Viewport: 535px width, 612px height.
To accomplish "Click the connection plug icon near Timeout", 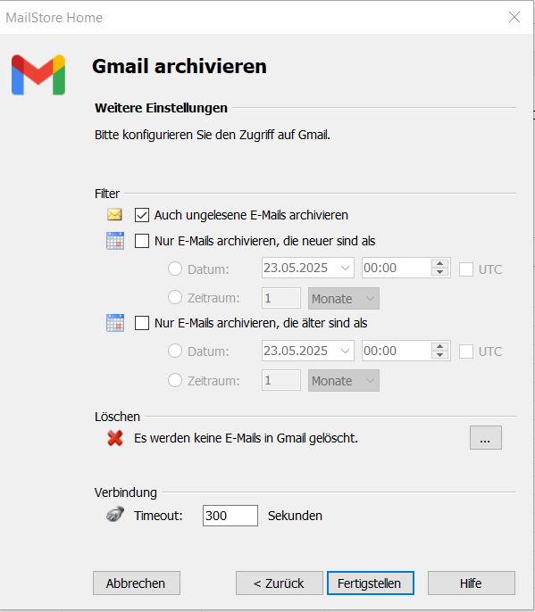I will 115,515.
